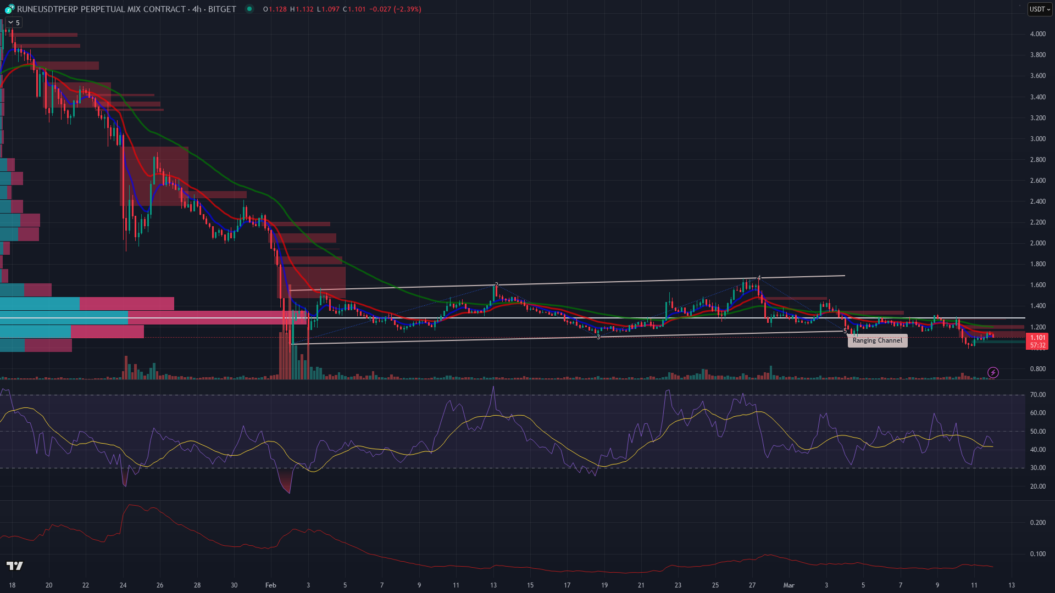Click the RUNE symbol logo icon

(x=10, y=9)
